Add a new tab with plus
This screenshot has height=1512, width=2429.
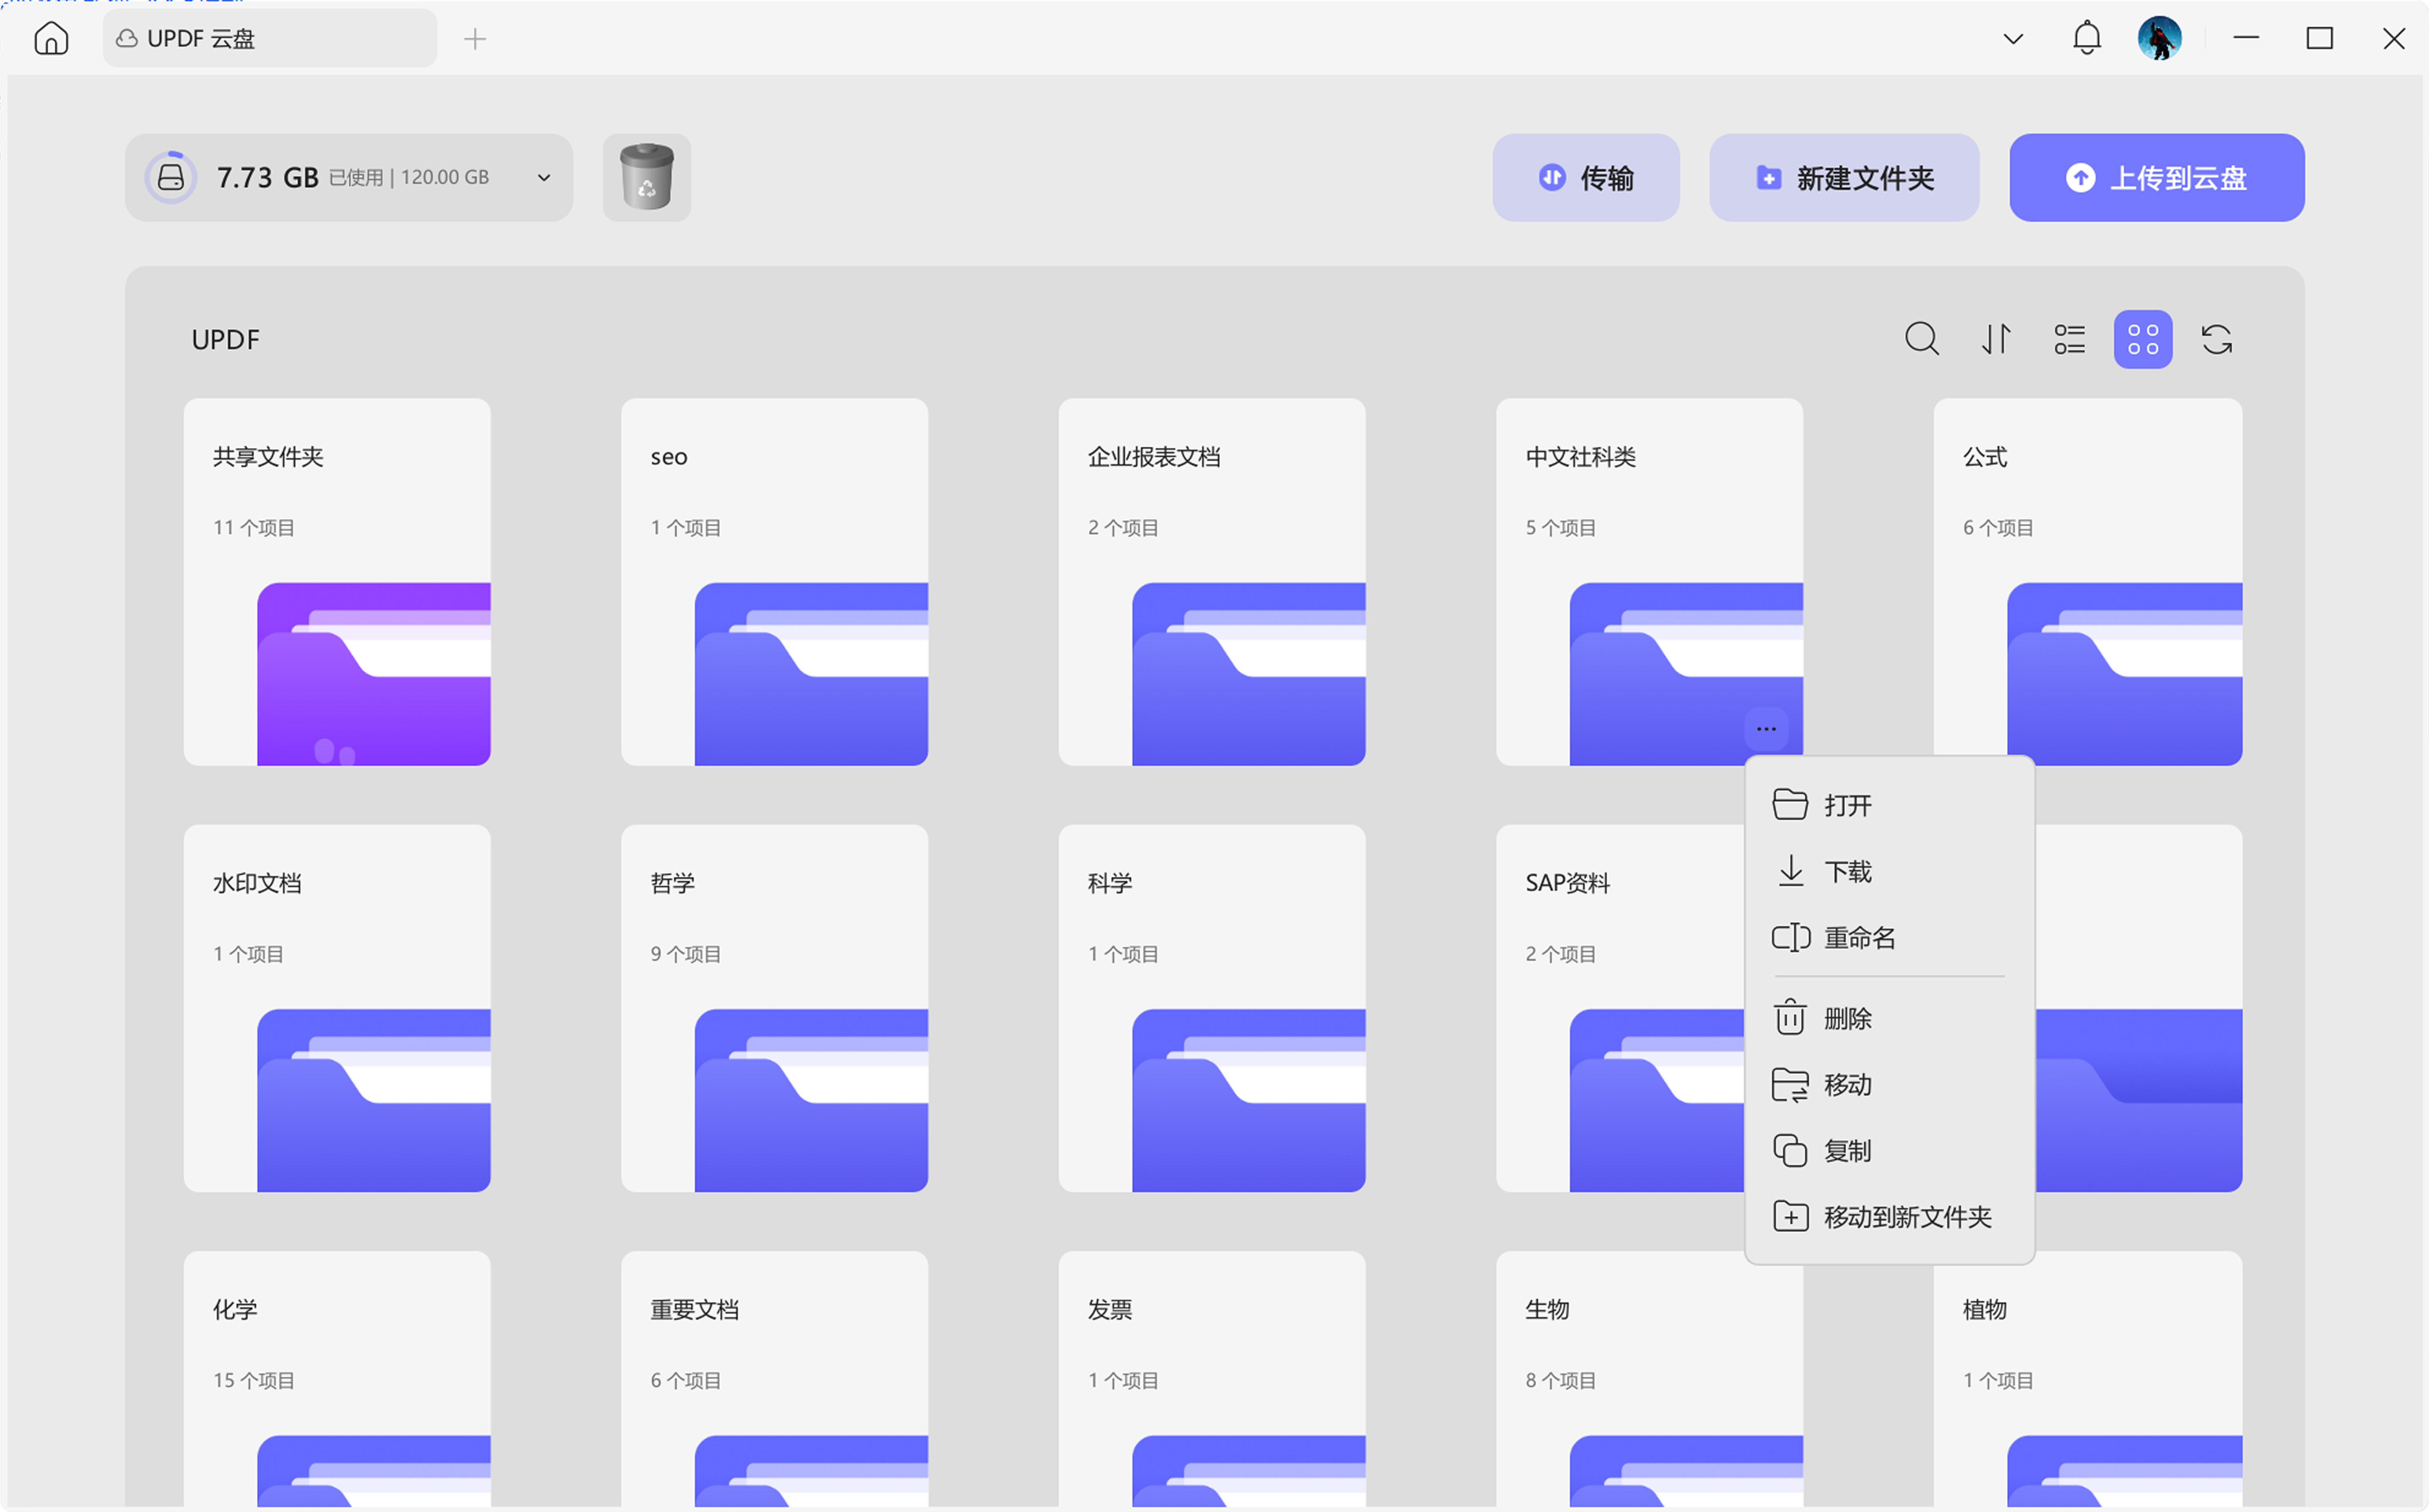click(475, 39)
